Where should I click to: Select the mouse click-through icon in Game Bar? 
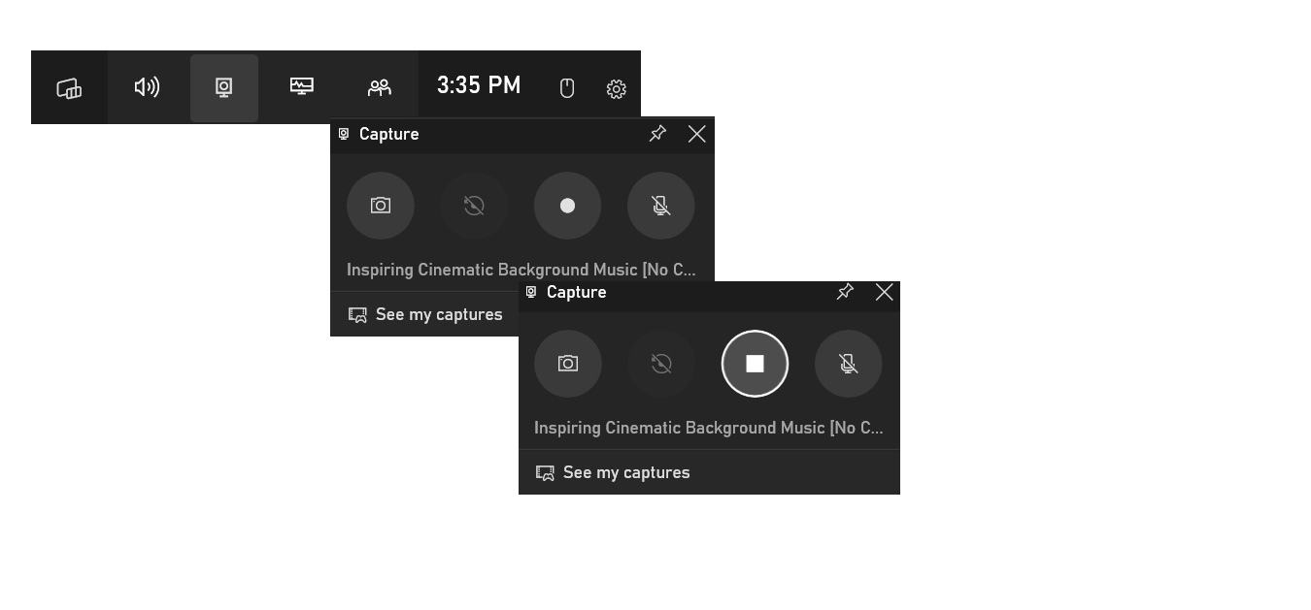(x=567, y=88)
